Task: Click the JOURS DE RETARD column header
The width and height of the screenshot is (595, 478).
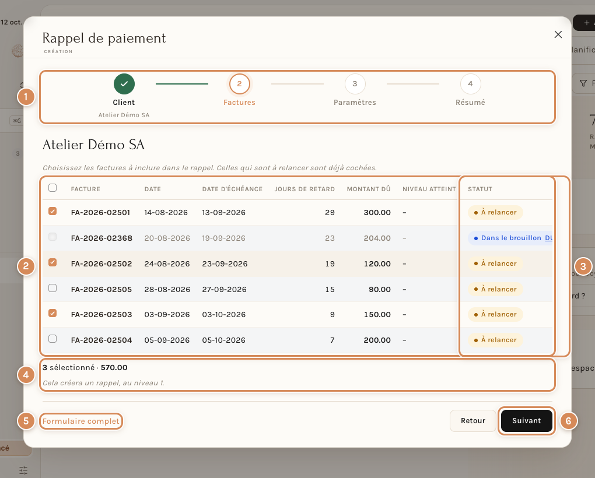Action: [x=304, y=189]
